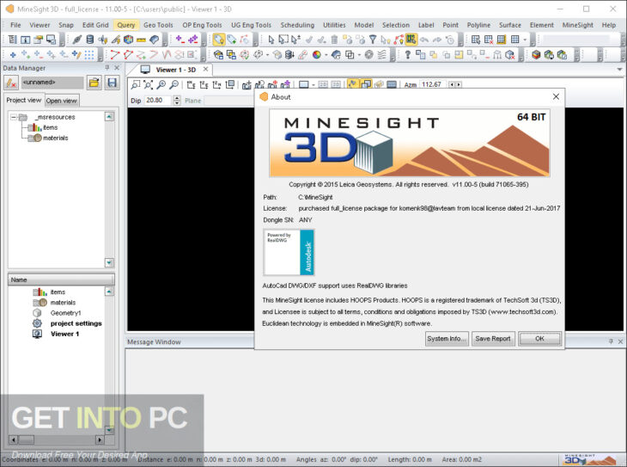The image size is (627, 467).
Task: Click the funnel filter icon
Action: (372, 40)
